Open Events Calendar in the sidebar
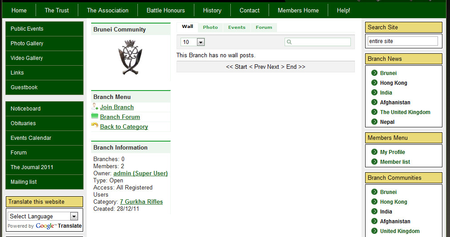Viewport: 450px width, 237px height. coord(44,138)
